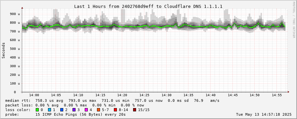Click the purple loss color 3 swatch
The width and height of the screenshot is (297, 119).
74,110
